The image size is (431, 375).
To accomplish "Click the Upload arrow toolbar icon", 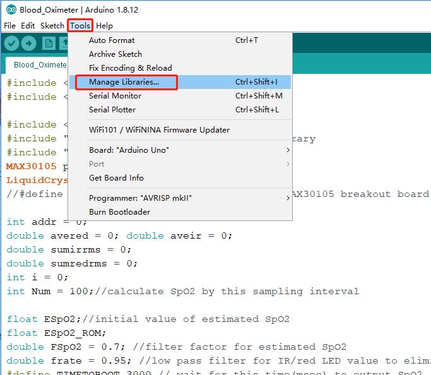I will 29,43.
